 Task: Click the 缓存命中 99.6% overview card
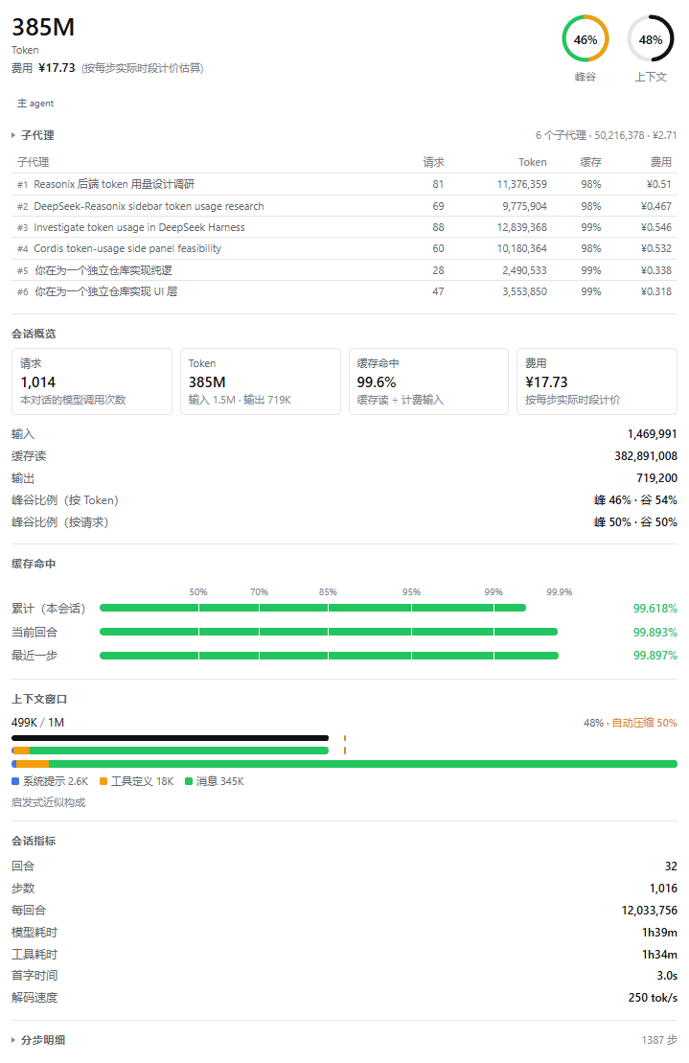pyautogui.click(x=428, y=381)
